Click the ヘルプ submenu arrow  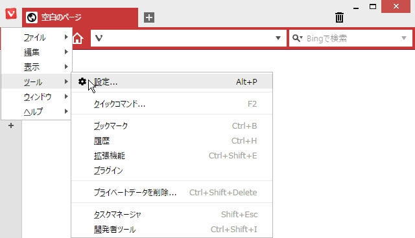point(66,111)
